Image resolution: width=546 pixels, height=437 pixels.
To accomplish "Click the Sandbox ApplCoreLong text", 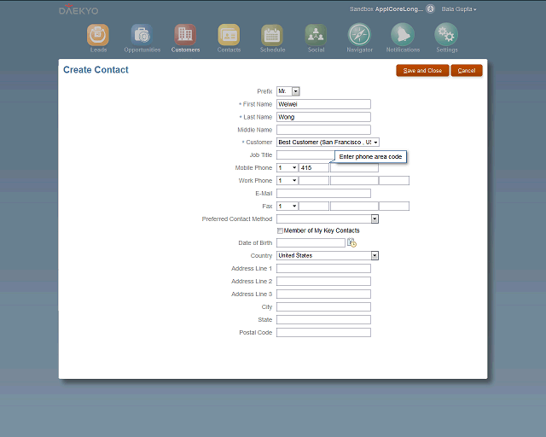I will pyautogui.click(x=386, y=9).
